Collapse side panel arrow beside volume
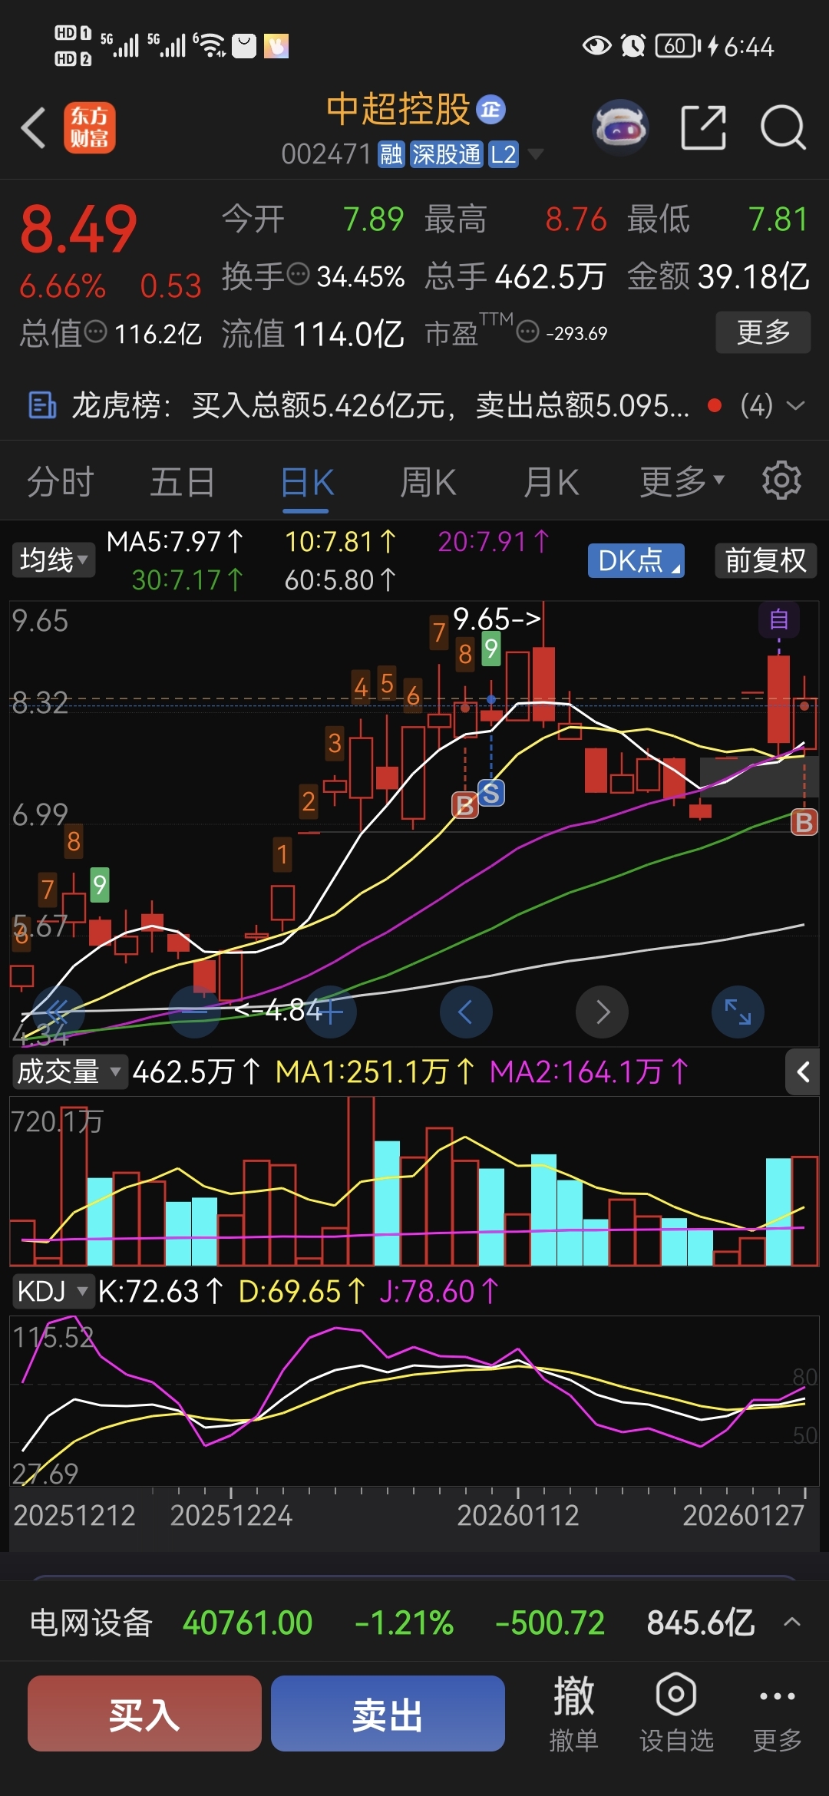The image size is (829, 1796). point(803,1071)
